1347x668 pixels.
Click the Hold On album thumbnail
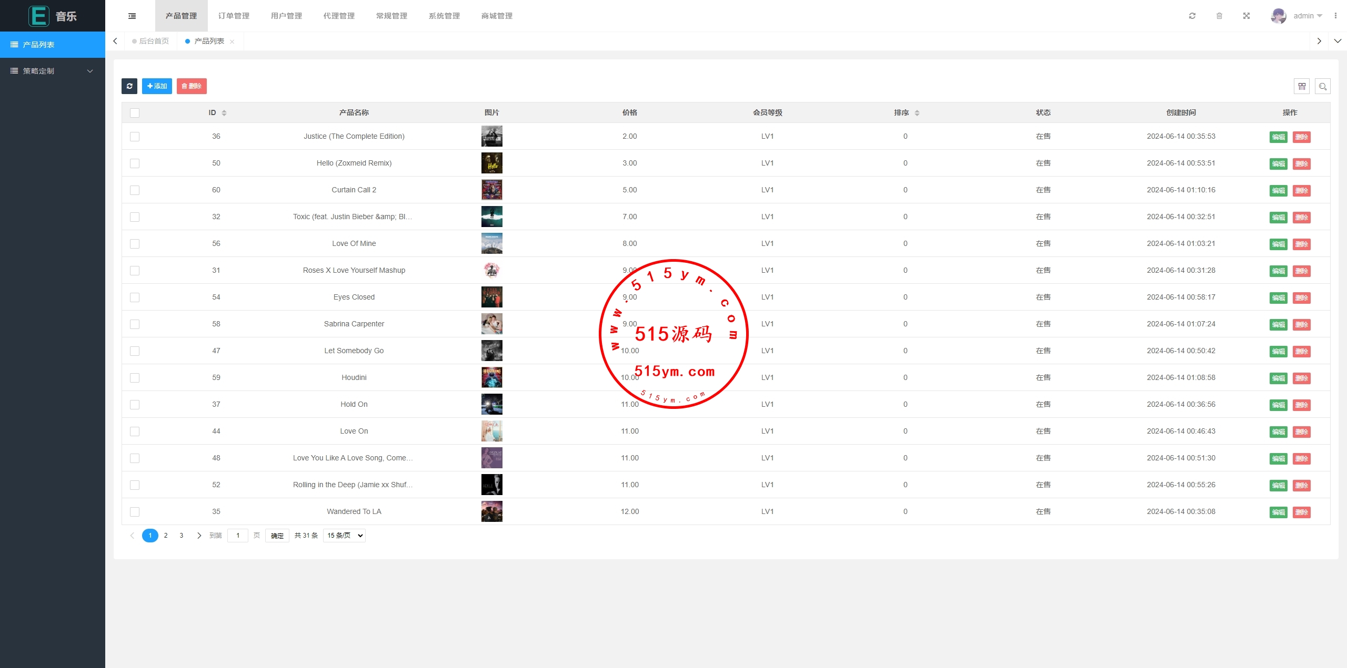[491, 404]
